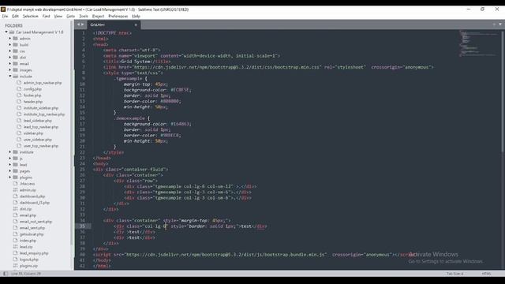Open email_not_sent.php file
Image resolution: width=505 pixels, height=284 pixels.
coord(36,222)
